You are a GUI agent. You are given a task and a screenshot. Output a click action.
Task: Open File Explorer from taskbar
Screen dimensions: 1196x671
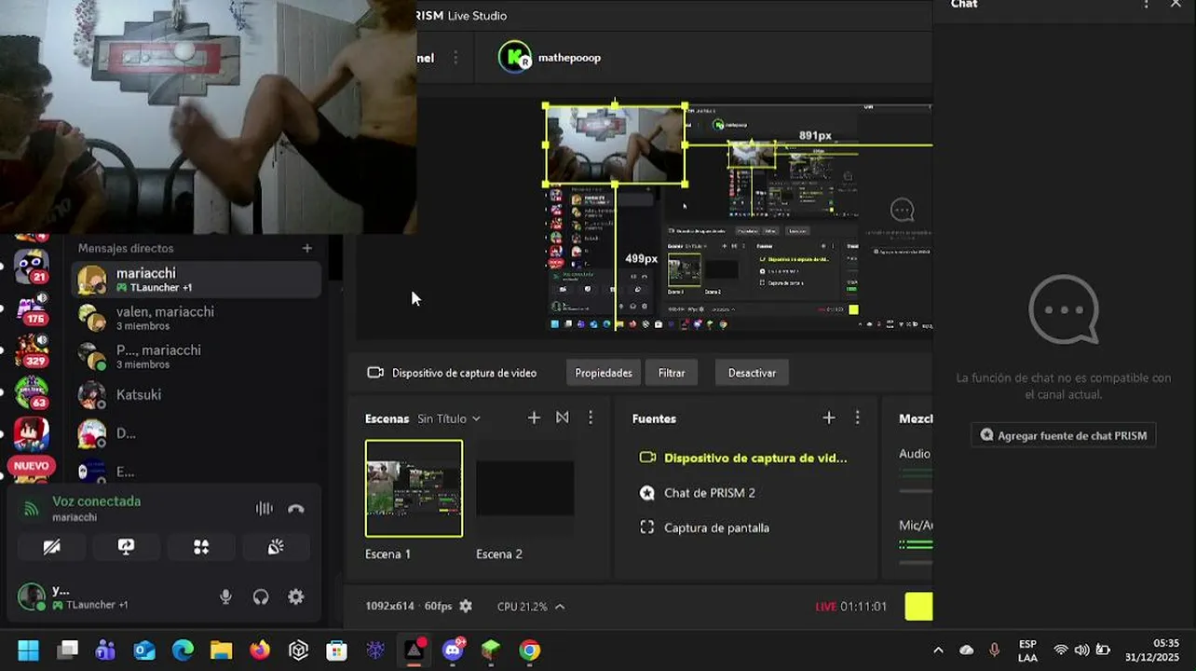pos(221,650)
